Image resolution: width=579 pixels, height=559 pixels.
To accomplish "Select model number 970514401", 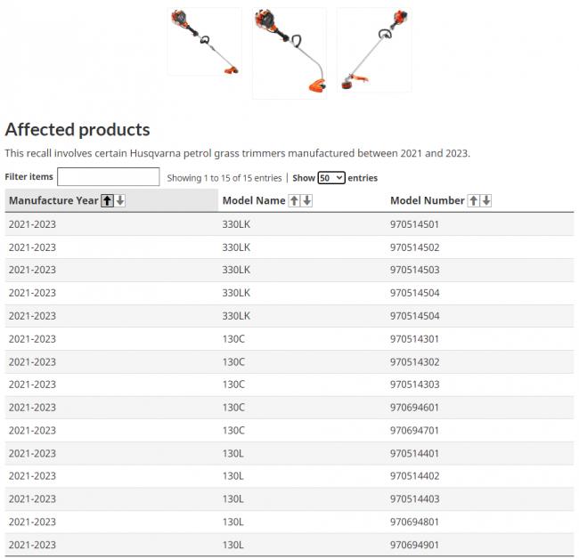I will [x=414, y=453].
